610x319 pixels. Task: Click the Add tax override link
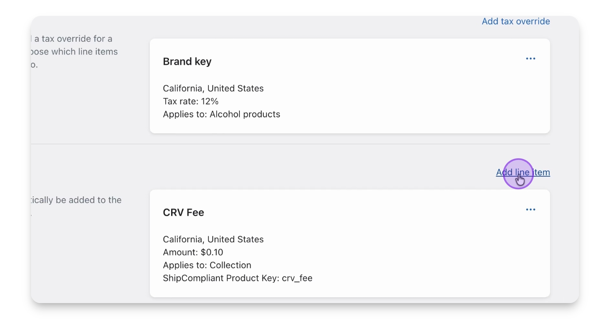516,21
